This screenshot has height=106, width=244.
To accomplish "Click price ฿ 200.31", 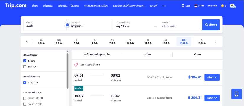I will tap(195, 98).
